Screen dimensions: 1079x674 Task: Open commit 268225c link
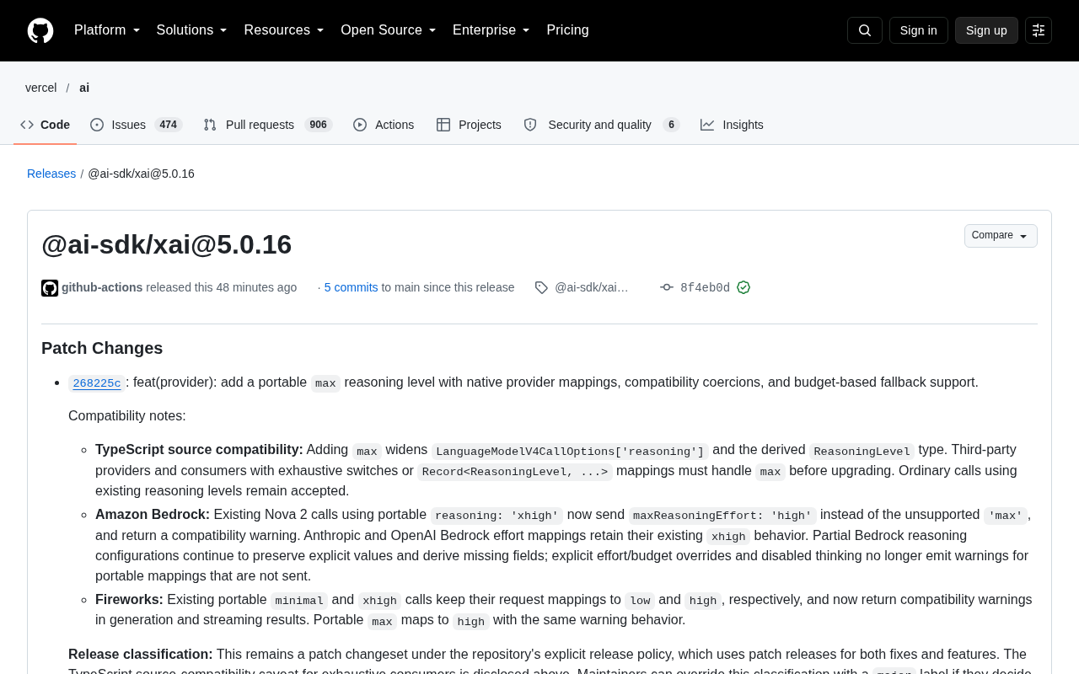tap(97, 383)
